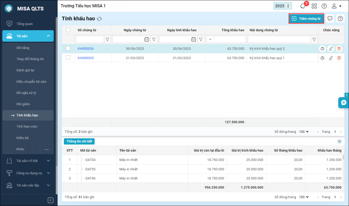
Task: Open the apps grid icon in header
Action: (314, 6)
